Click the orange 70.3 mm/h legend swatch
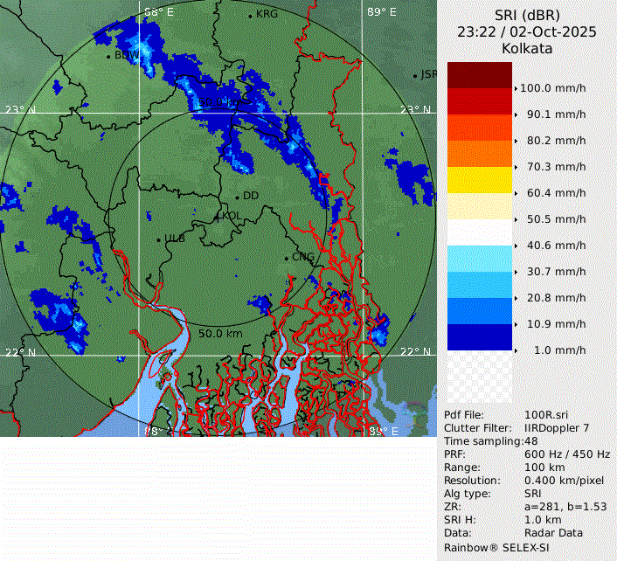 pos(479,154)
